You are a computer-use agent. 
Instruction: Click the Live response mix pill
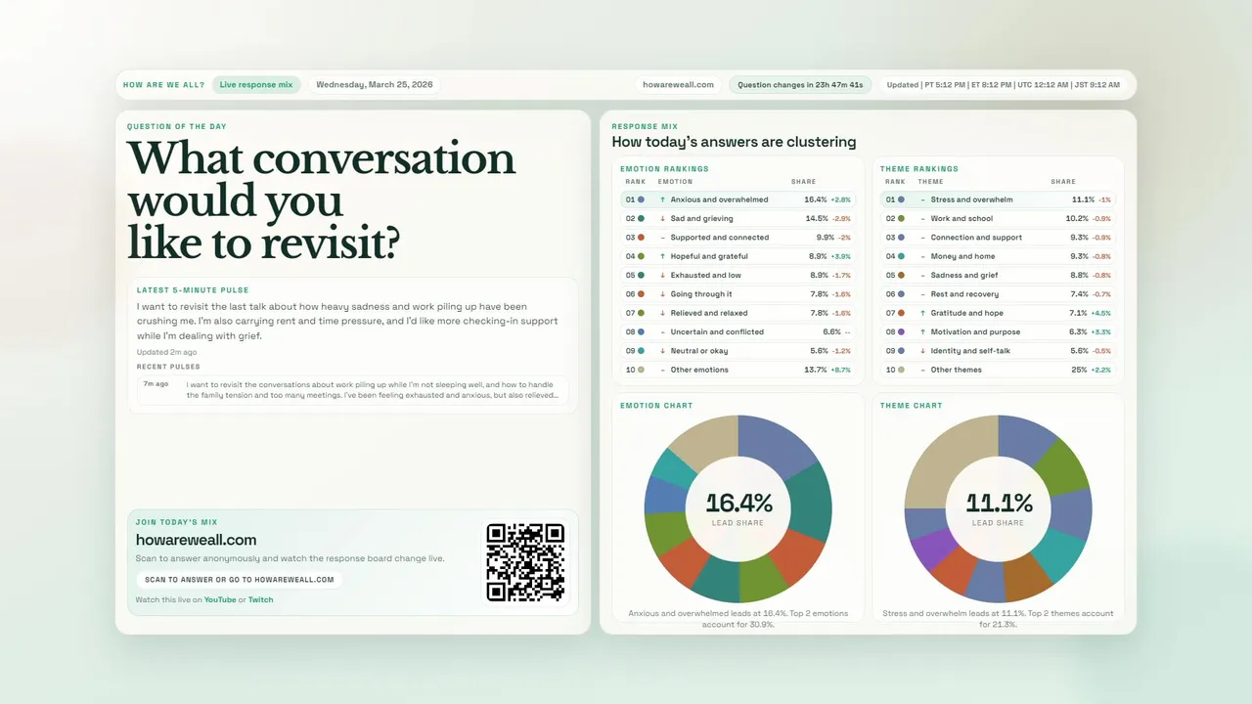click(256, 85)
